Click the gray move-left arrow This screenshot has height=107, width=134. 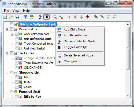point(75,17)
